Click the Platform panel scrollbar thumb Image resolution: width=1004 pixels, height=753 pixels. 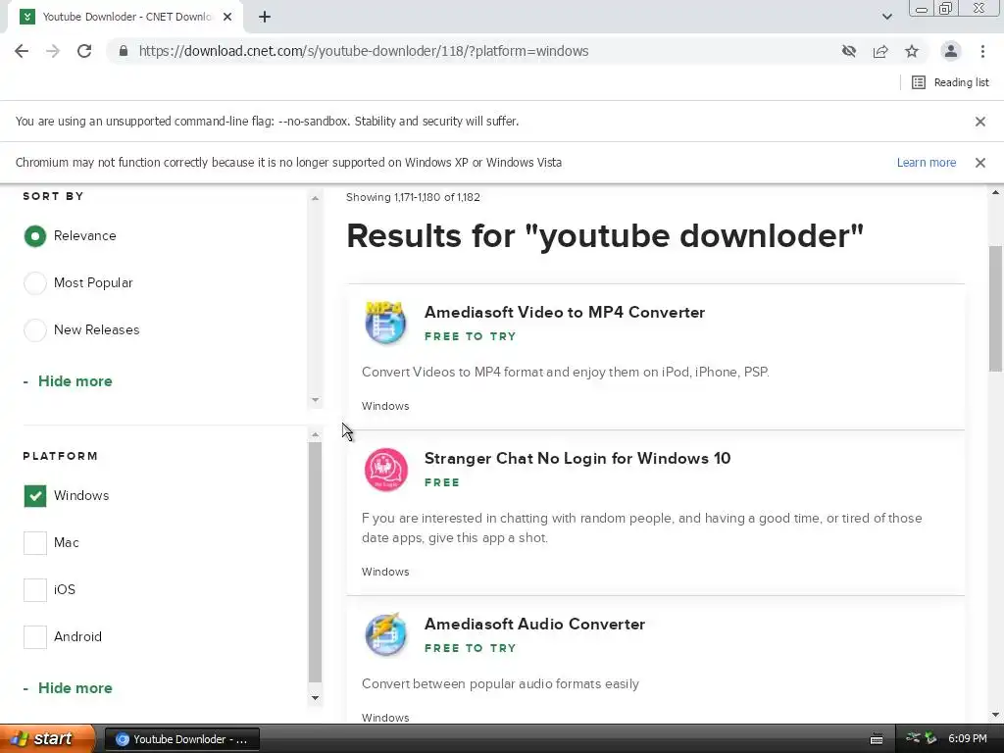click(x=315, y=562)
